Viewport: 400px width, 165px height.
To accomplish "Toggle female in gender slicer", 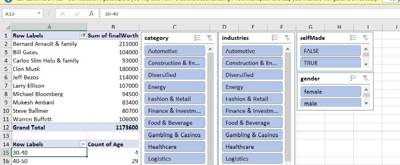I will pos(330,92).
